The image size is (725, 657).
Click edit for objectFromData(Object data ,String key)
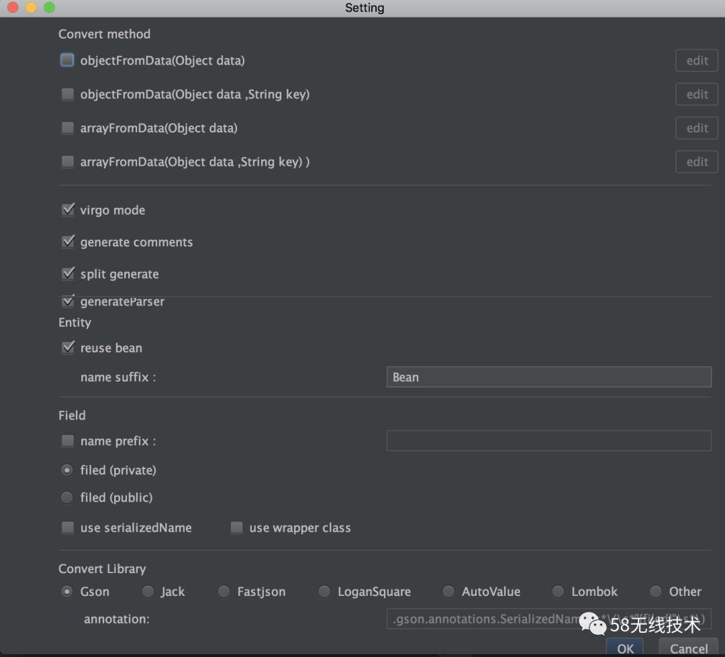(x=697, y=95)
